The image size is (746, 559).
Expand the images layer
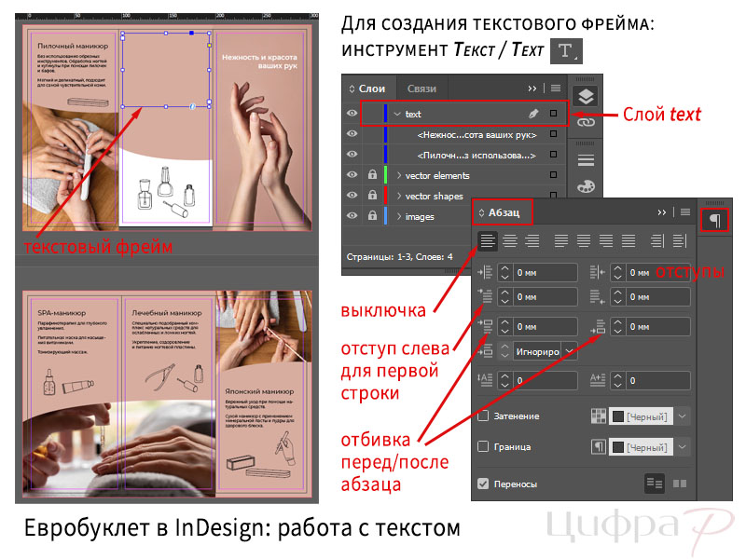pos(399,216)
